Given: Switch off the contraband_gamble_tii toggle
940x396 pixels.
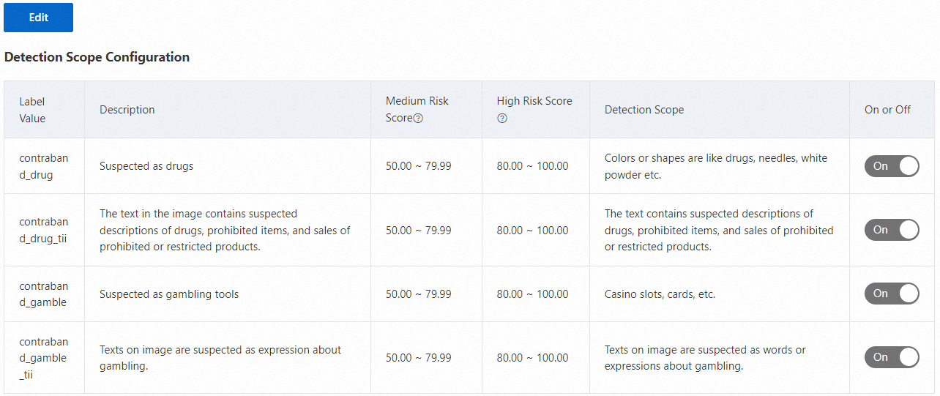Looking at the screenshot, I should (891, 357).
